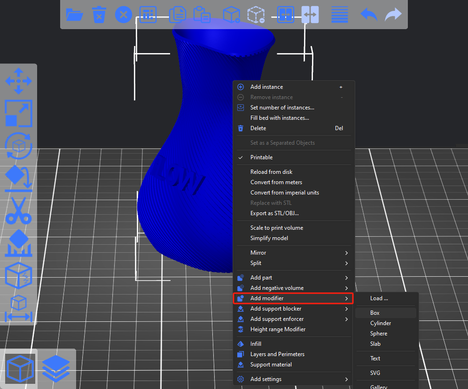Click the Copy icon in top toolbar

[177, 15]
